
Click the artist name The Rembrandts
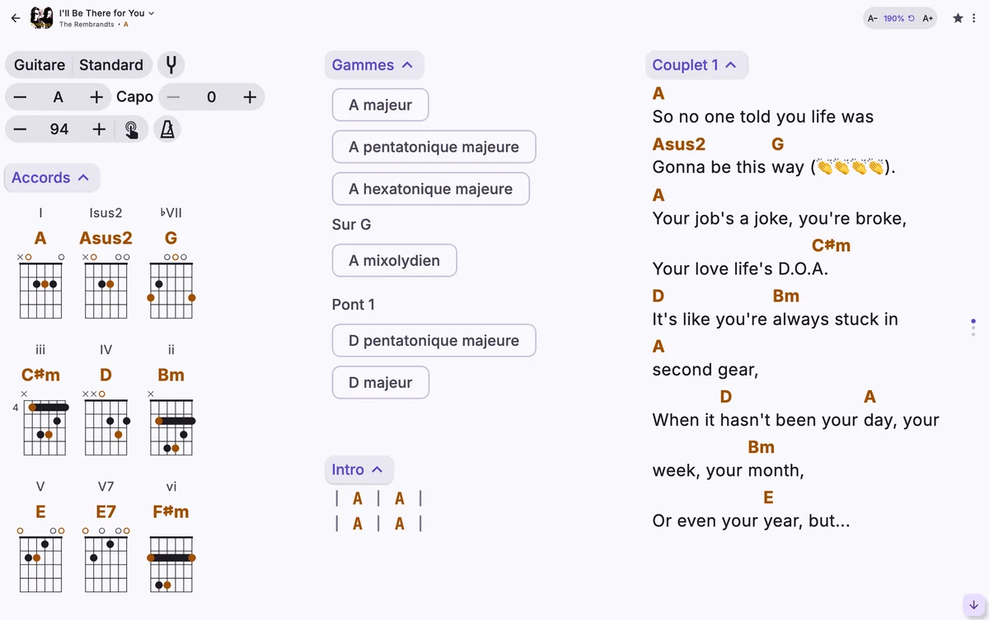(x=87, y=25)
